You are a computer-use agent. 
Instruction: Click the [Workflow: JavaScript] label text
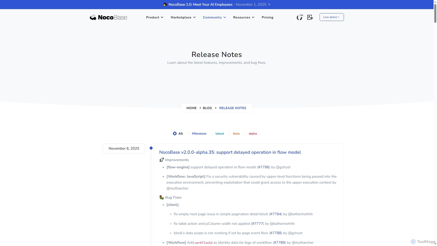(x=186, y=177)
